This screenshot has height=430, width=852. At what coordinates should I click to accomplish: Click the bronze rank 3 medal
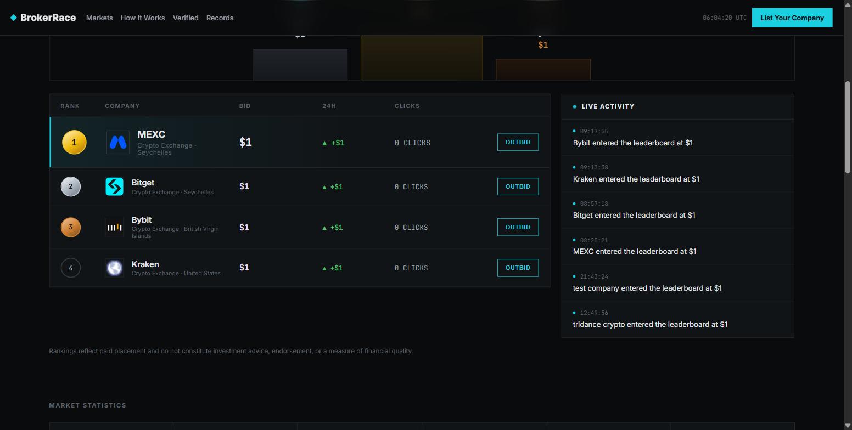click(x=70, y=227)
